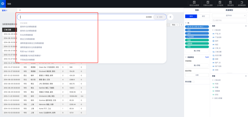Image resolution: width=248 pixels, height=117 pixels.
Task: Add a new query tab with plus icon
Action: point(20,10)
